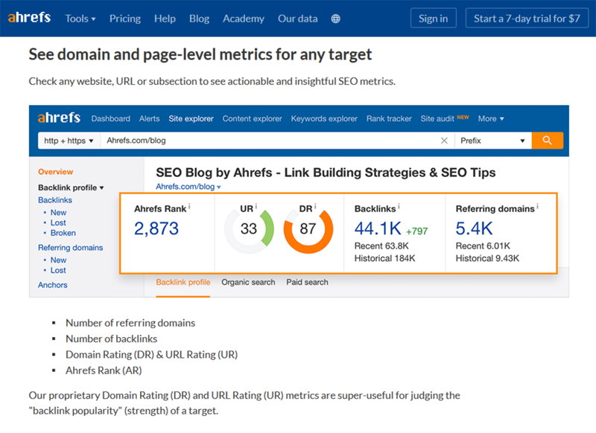Expand the http + https protocol dropdown
The height and width of the screenshot is (433, 596).
click(69, 141)
